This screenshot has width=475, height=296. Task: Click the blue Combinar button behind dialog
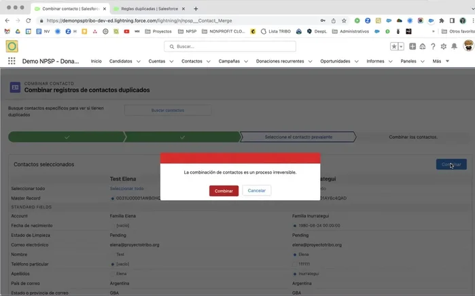(x=451, y=164)
